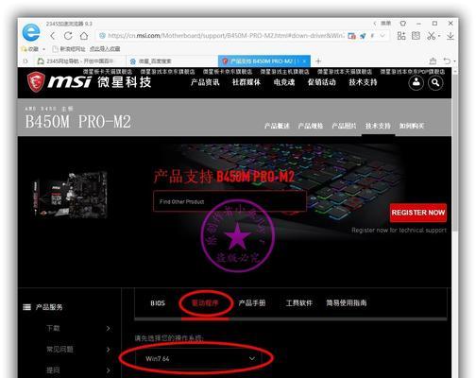Click the compatibility mode icon in address bar
This screenshot has height=378, width=476.
[351, 36]
